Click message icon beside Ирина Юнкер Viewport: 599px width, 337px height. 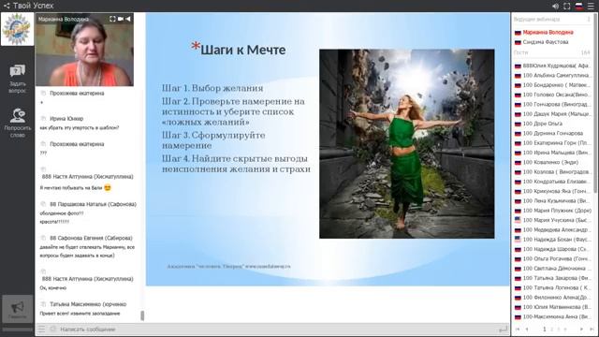[43, 119]
